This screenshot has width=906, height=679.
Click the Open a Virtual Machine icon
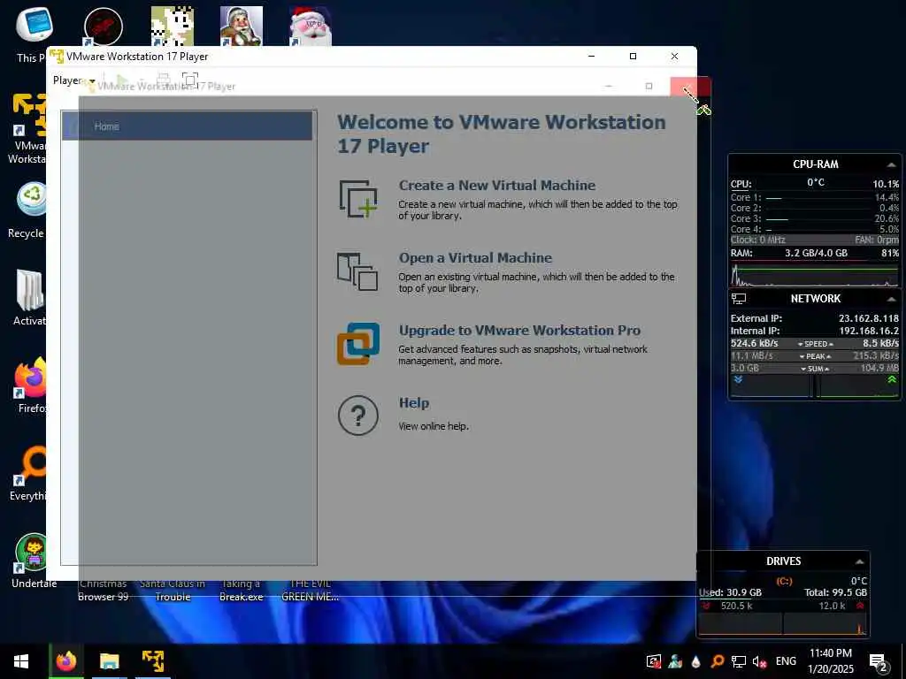point(357,271)
